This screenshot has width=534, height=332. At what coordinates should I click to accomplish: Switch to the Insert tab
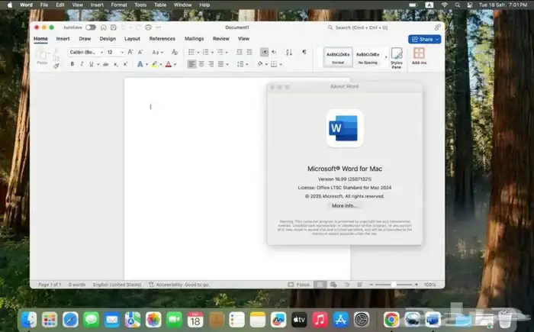tap(63, 38)
